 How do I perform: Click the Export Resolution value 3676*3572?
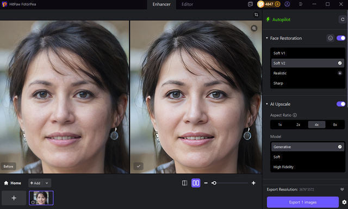pos(306,189)
